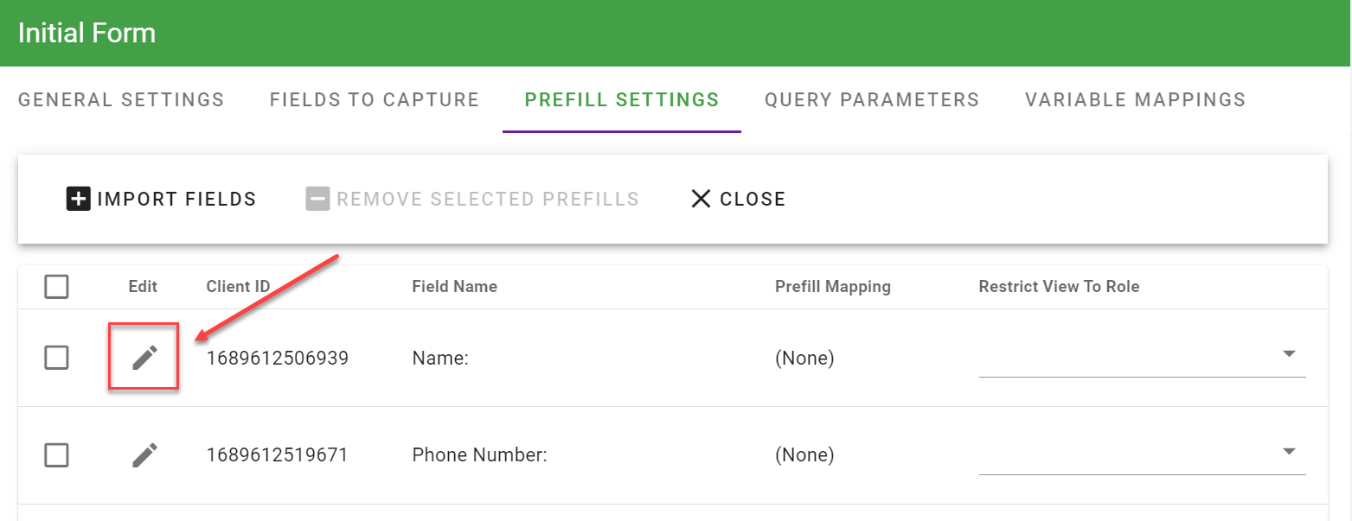
Task: Check the box for the Name row
Action: 56,357
